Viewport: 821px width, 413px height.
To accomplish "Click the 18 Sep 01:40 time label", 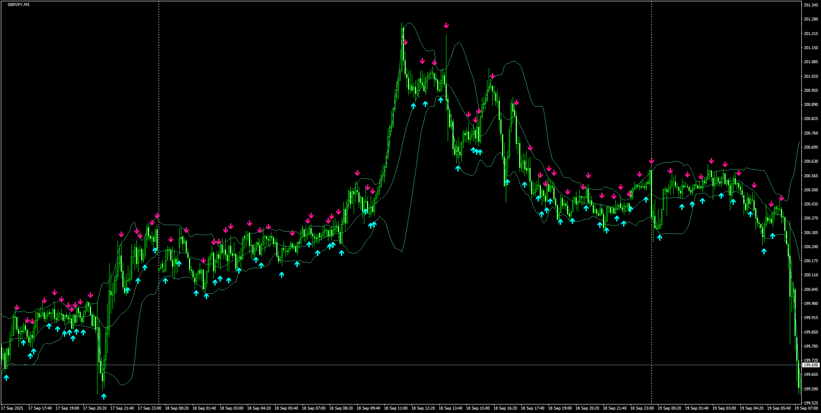I will point(204,408).
